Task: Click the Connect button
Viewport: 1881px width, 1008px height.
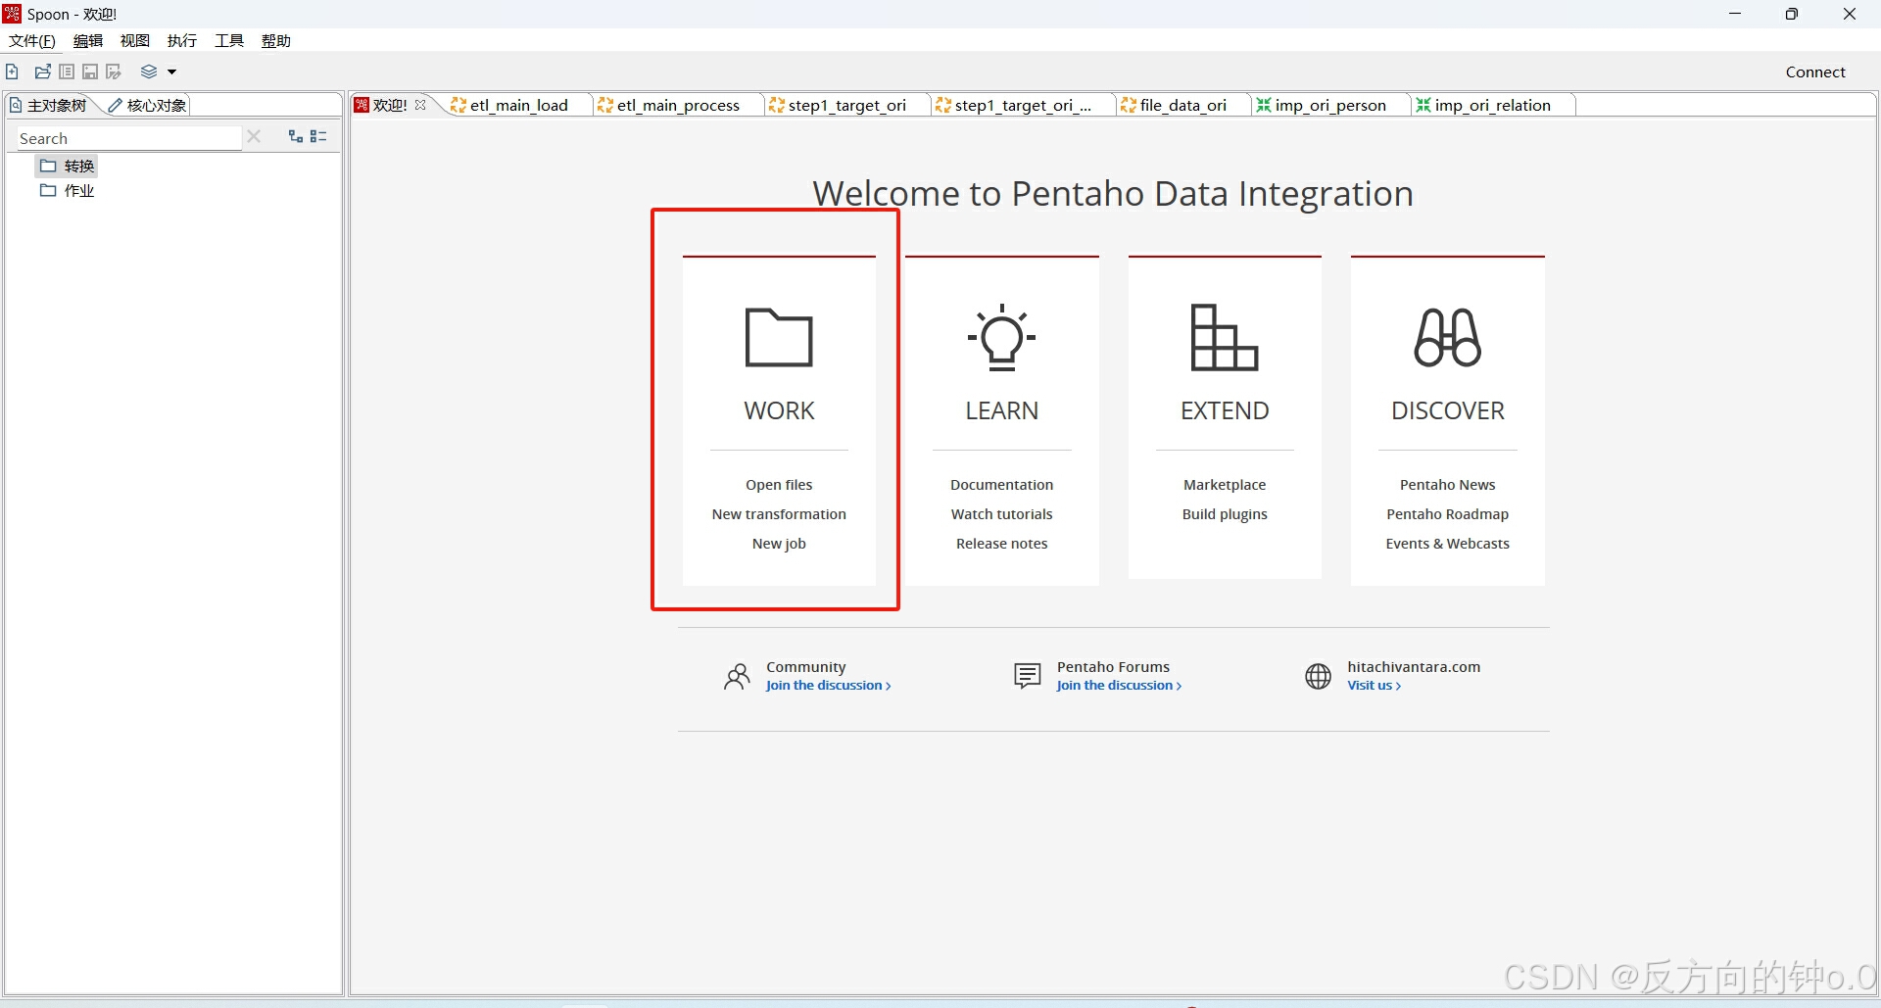Action: [x=1815, y=72]
